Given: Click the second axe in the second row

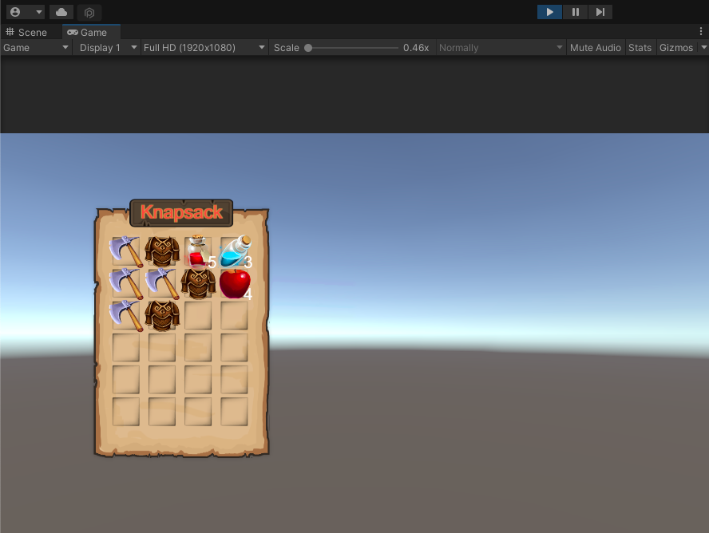Looking at the screenshot, I should point(162,284).
